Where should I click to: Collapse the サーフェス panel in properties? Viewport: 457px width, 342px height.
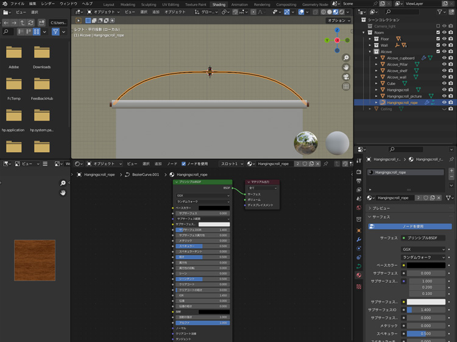(381, 217)
